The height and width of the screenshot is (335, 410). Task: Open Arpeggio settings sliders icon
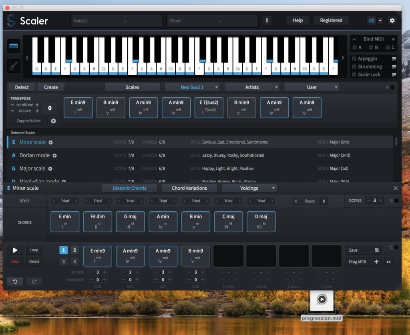pos(394,59)
